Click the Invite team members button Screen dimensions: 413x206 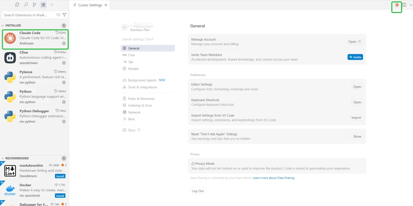tap(355, 57)
